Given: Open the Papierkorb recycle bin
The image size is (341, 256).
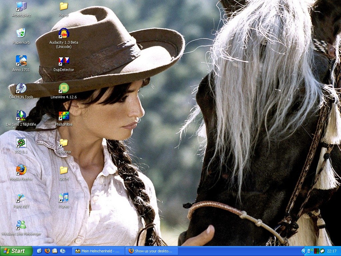Looking at the screenshot, I should (21, 33).
